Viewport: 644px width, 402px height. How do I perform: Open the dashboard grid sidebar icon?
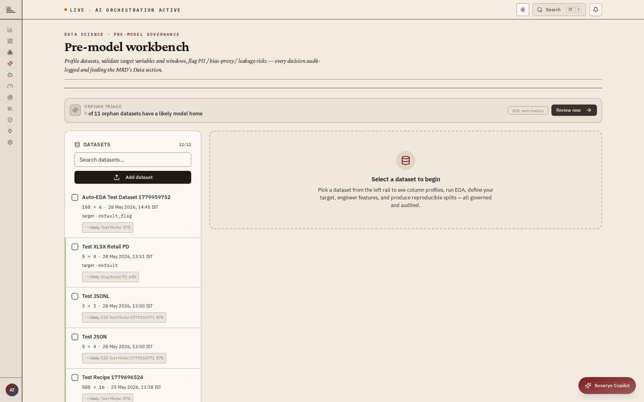tap(10, 41)
